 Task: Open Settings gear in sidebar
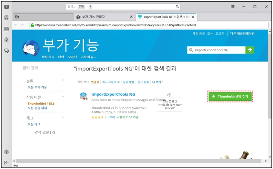tap(6, 152)
